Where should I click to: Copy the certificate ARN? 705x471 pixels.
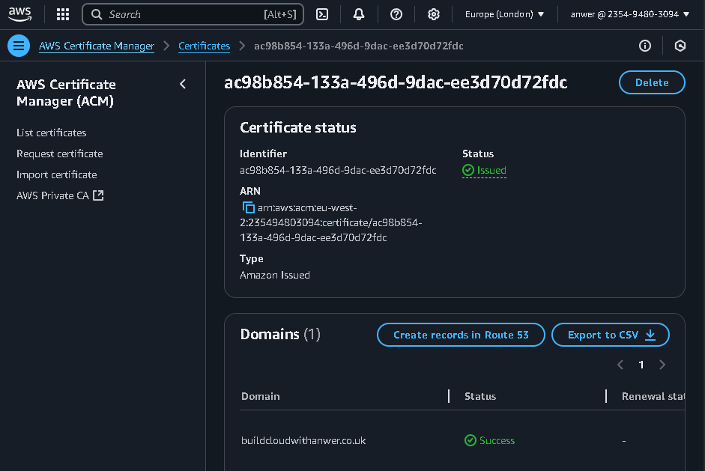248,207
